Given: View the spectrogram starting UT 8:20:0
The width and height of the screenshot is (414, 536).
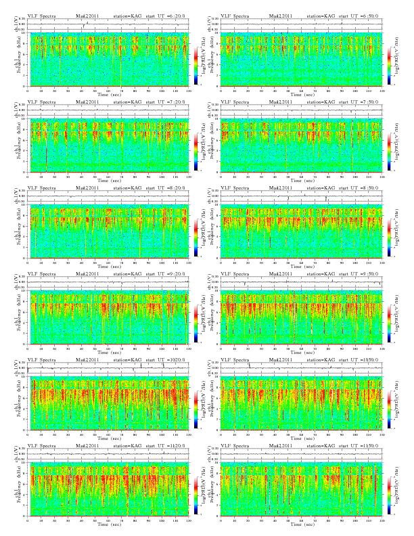Looking at the screenshot, I should point(108,231).
